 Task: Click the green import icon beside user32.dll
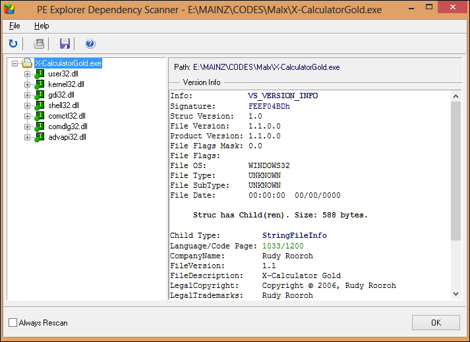point(40,74)
